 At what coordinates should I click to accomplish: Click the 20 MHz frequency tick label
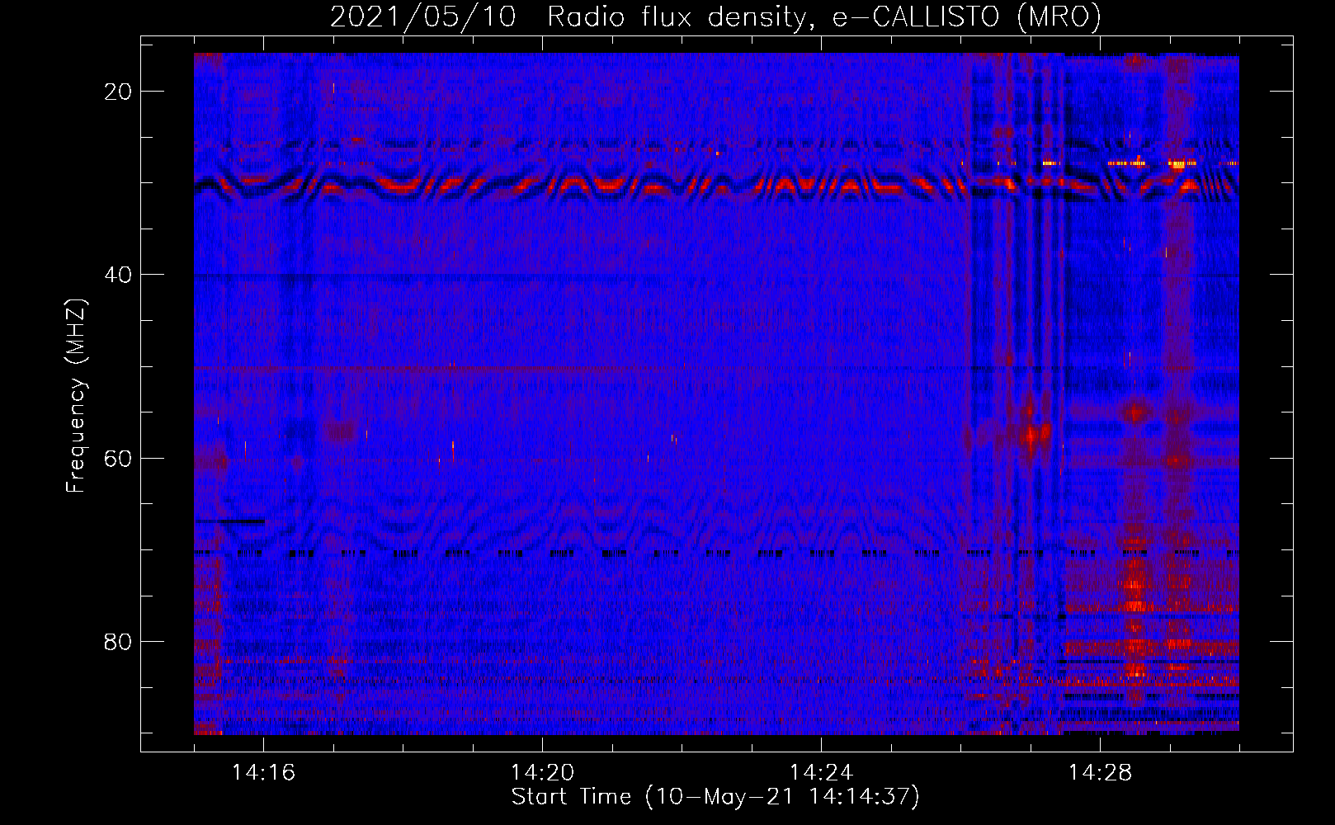click(x=118, y=92)
